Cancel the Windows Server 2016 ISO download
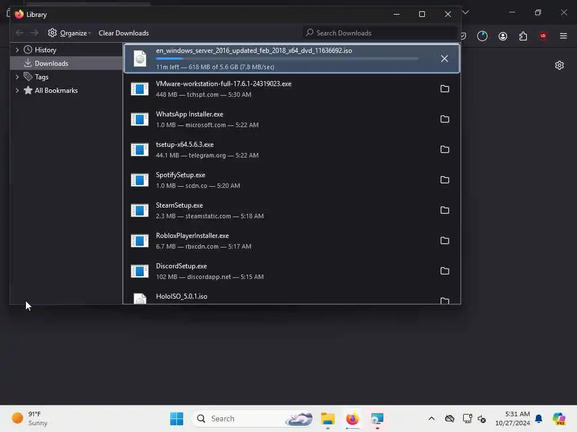 tap(444, 58)
